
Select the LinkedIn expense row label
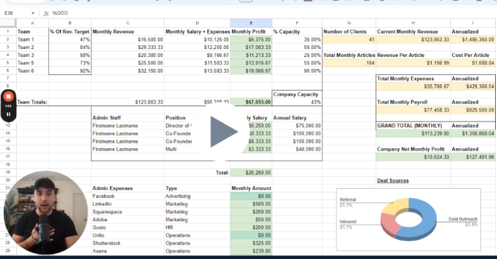tap(128, 204)
